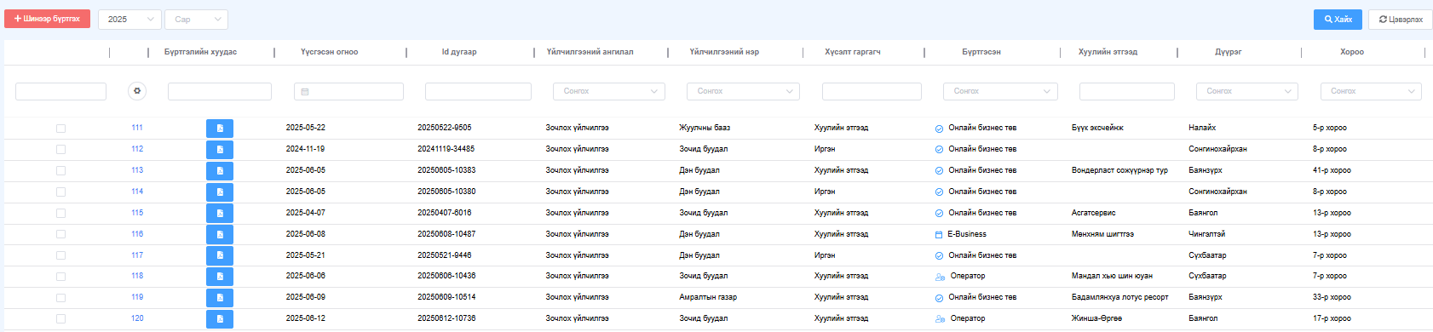Open registration document icon for row 118
This screenshot has width=1433, height=332.
click(x=220, y=277)
